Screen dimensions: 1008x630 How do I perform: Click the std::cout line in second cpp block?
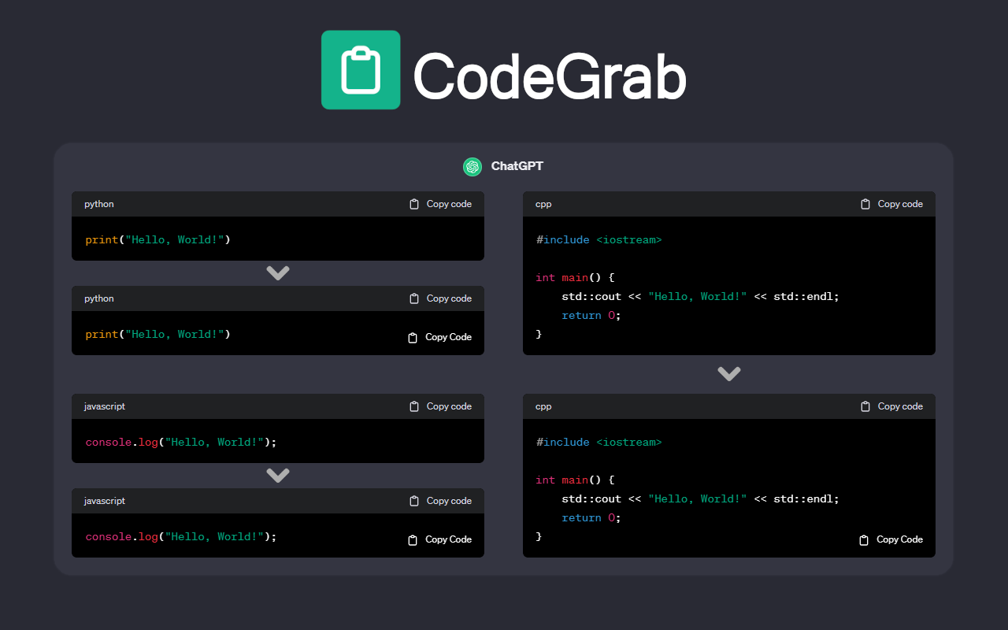coord(700,498)
